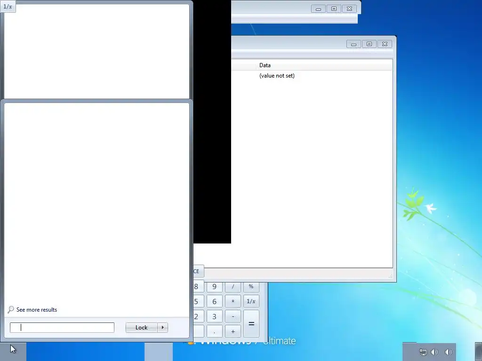
Task: Click the calculator's minus (-) key
Action: tap(233, 316)
